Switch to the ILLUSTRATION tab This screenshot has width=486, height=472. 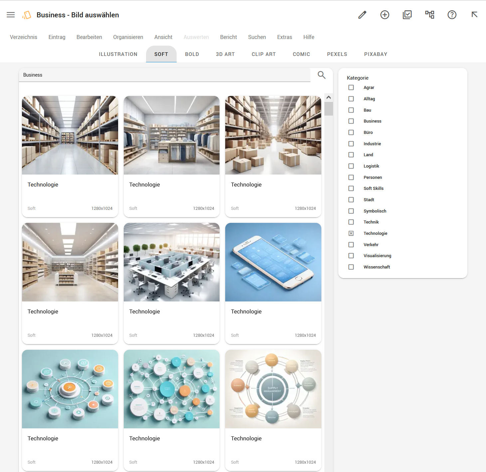pyautogui.click(x=118, y=54)
